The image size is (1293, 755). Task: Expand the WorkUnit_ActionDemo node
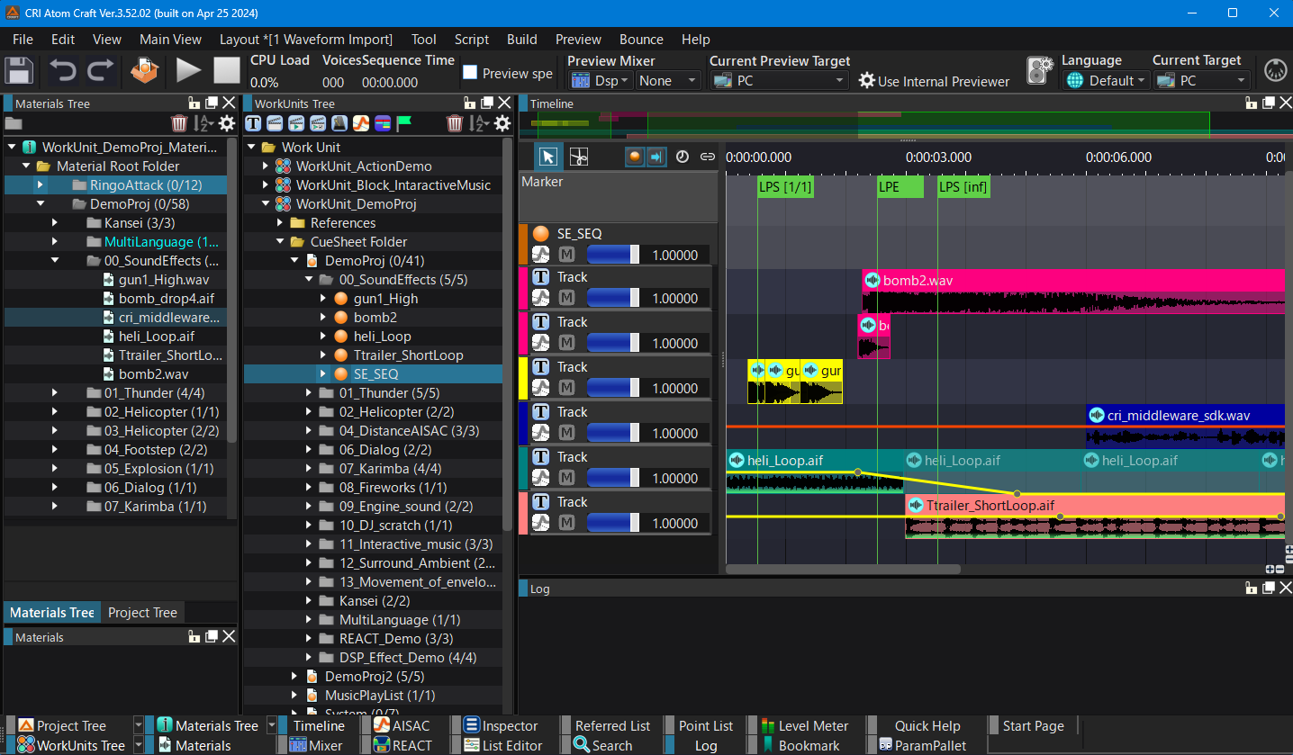point(266,166)
